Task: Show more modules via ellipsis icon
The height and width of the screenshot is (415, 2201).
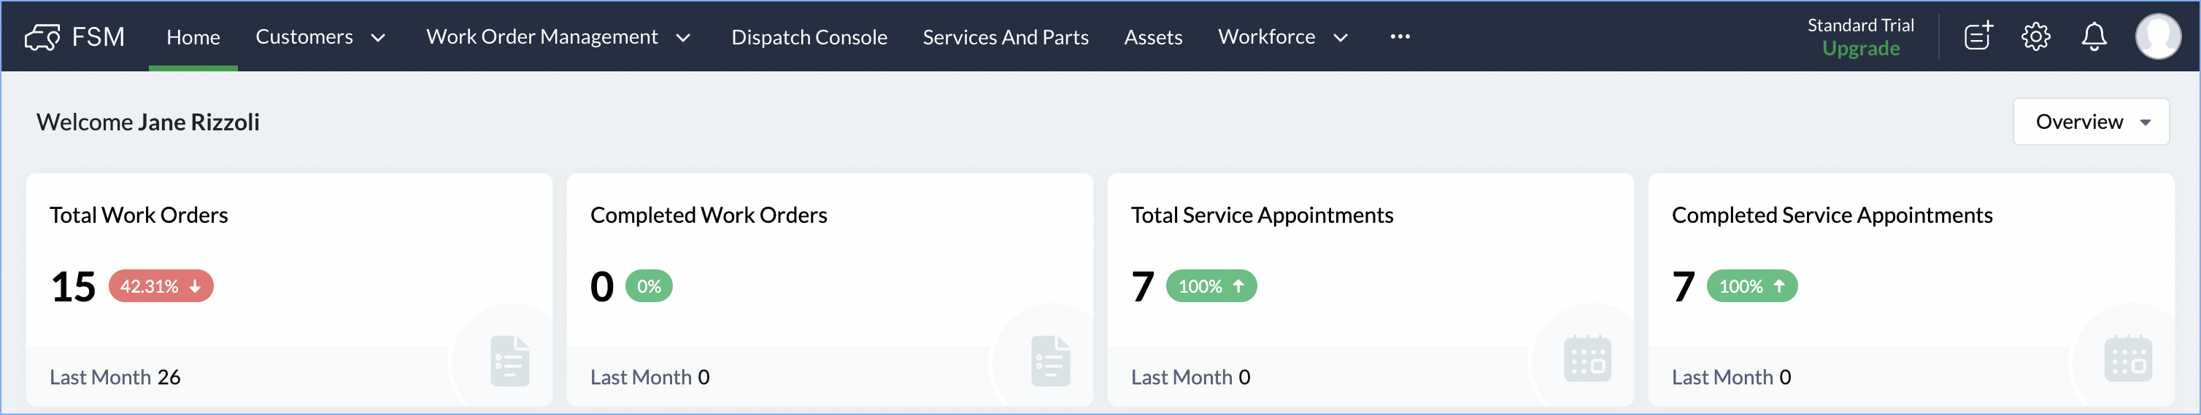Action: pyautogui.click(x=1400, y=36)
